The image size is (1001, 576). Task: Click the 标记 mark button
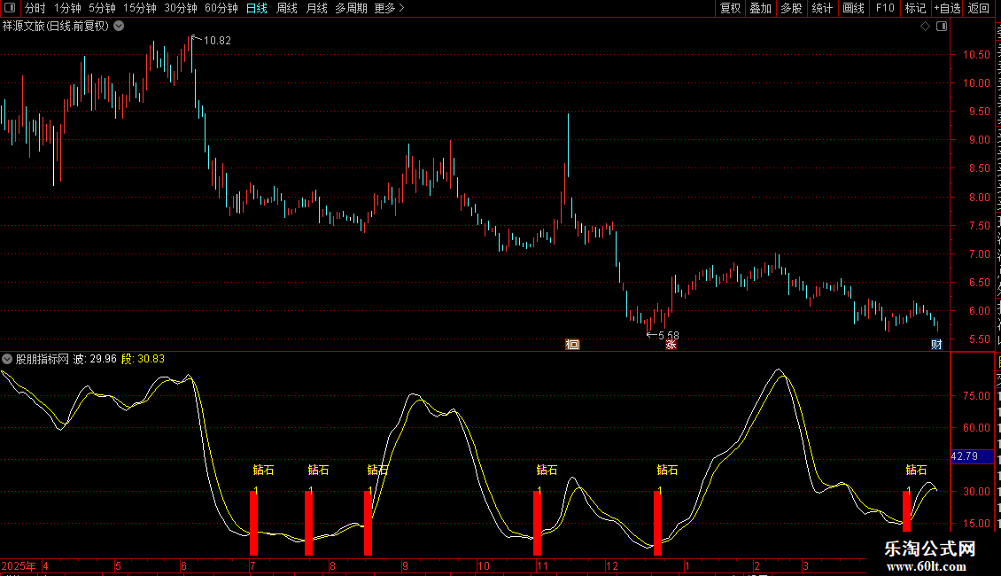(x=915, y=8)
